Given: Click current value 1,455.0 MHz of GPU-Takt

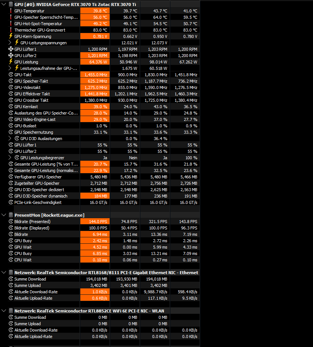Looking at the screenshot, I should tap(95, 75).
